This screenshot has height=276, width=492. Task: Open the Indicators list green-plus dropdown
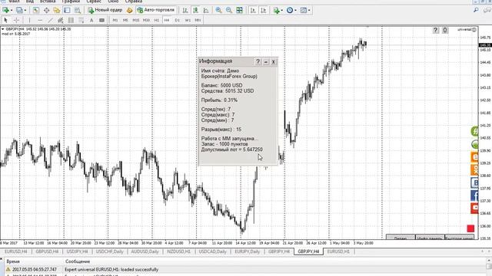[x=278, y=10]
